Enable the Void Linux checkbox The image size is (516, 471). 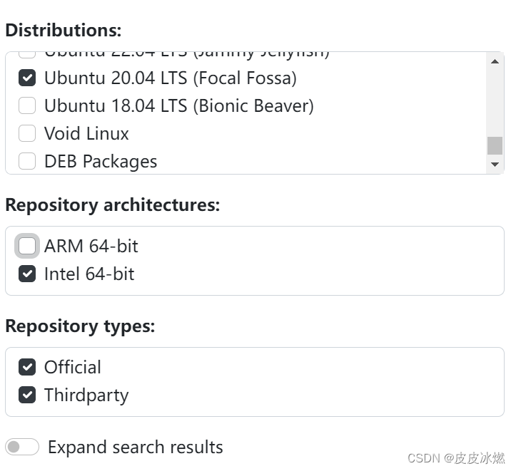point(27,133)
